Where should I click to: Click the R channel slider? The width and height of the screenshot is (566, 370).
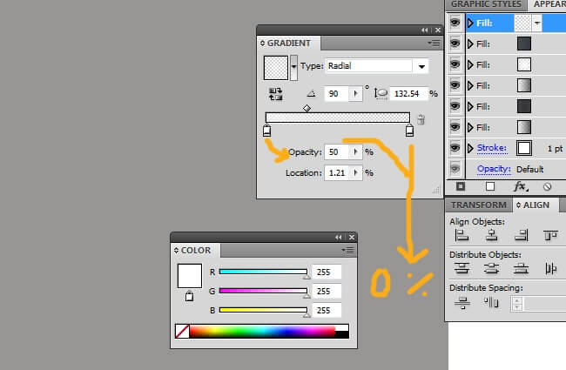coord(264,272)
